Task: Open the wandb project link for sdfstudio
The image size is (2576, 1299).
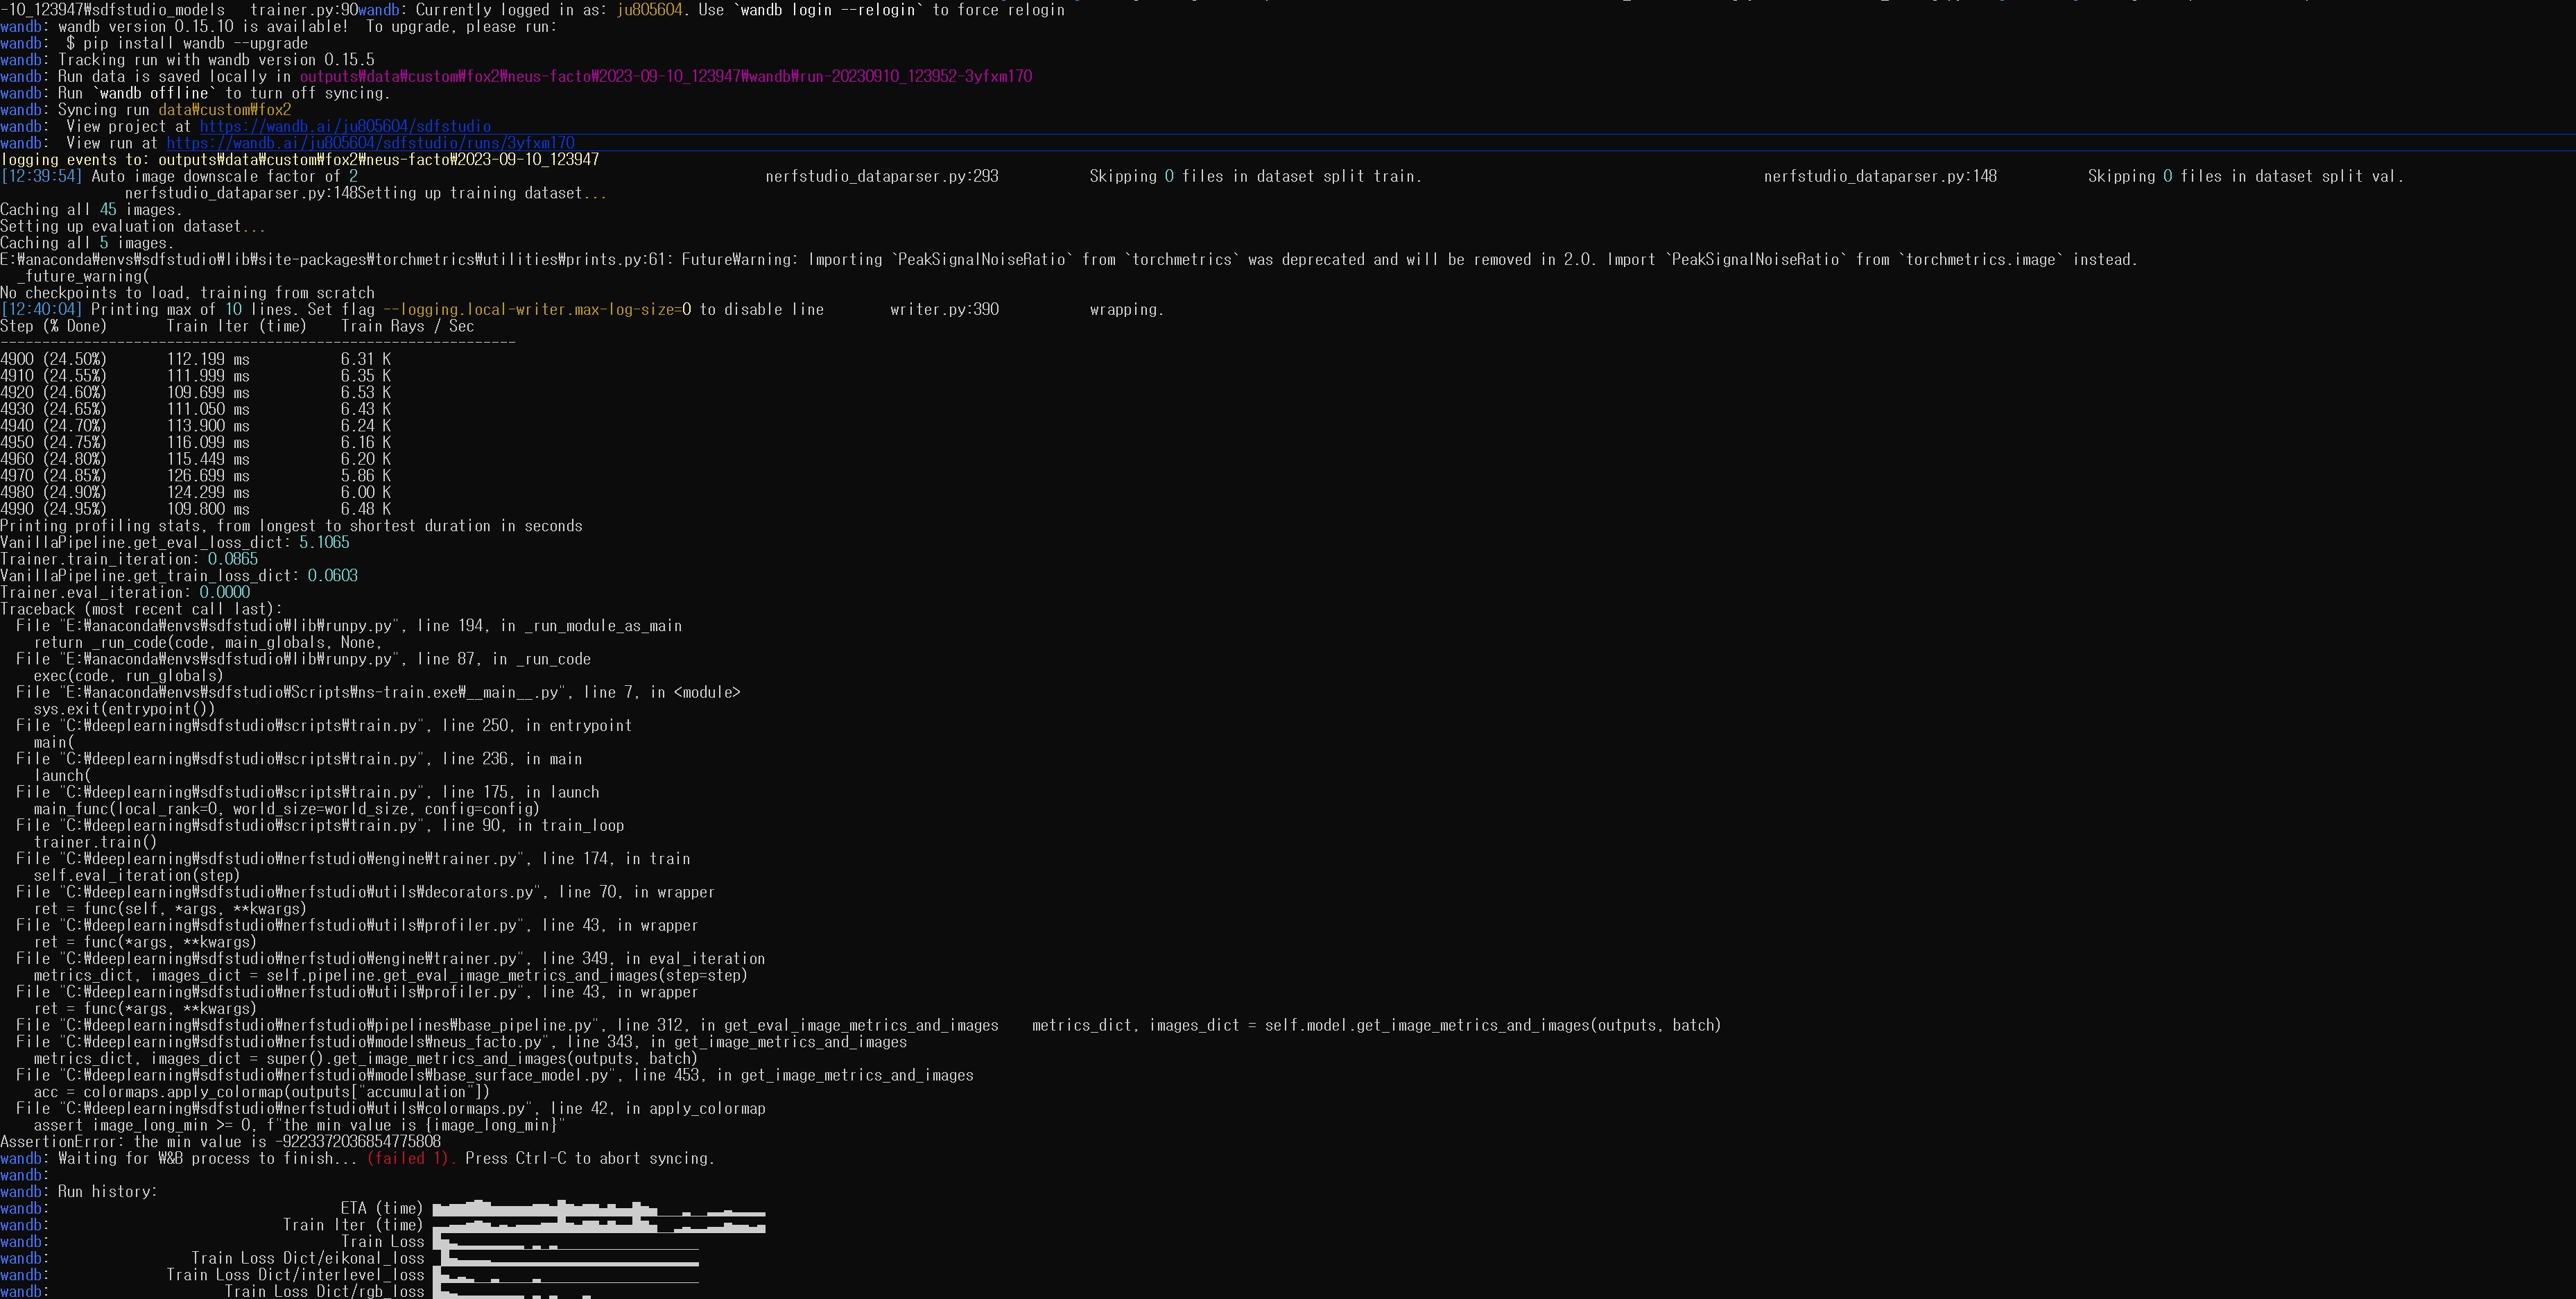Action: 345,126
